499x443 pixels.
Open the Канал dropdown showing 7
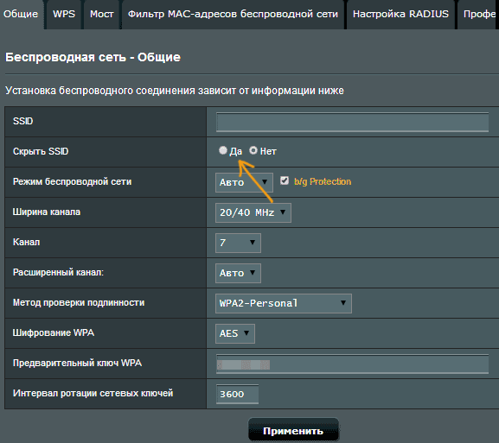click(238, 243)
